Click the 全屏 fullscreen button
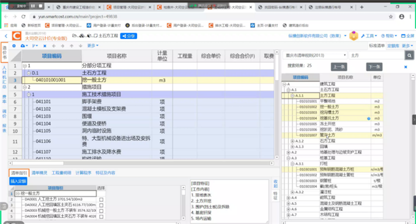Image resolution: width=416 pixels, height=224 pixels. point(407,36)
